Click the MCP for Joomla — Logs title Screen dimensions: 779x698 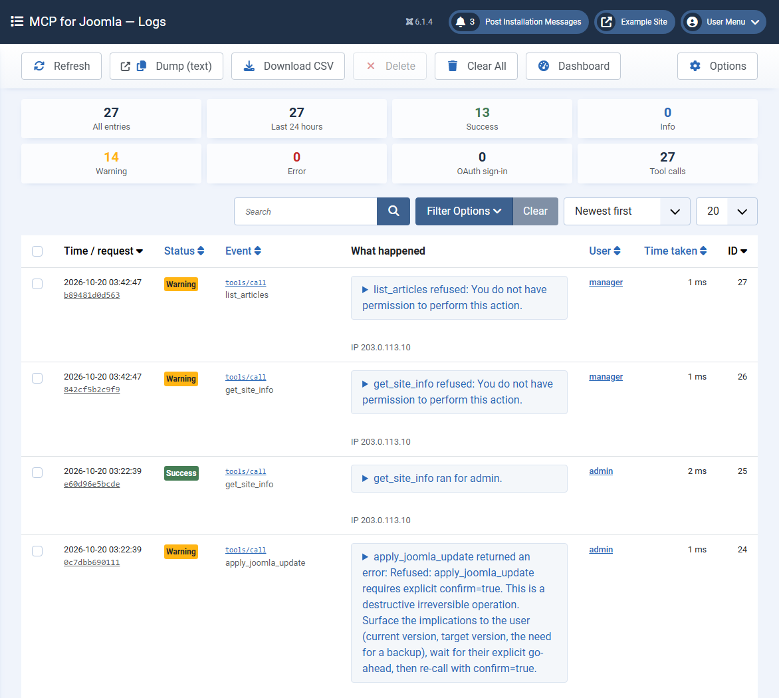pos(97,21)
